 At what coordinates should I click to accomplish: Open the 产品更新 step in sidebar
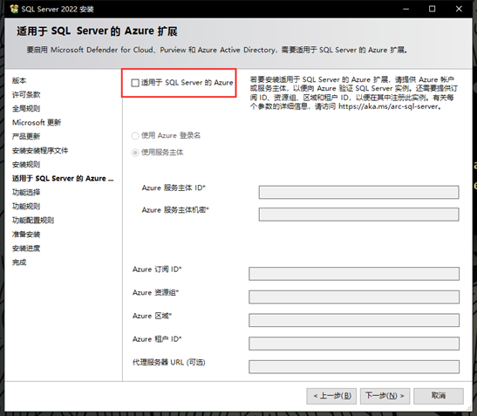(26, 137)
